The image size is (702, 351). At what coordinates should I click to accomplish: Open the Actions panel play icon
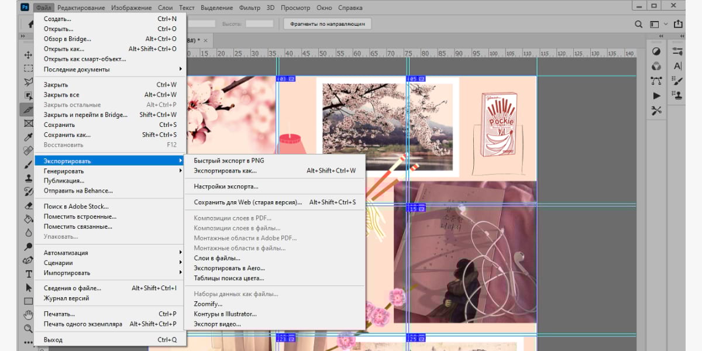pyautogui.click(x=656, y=95)
